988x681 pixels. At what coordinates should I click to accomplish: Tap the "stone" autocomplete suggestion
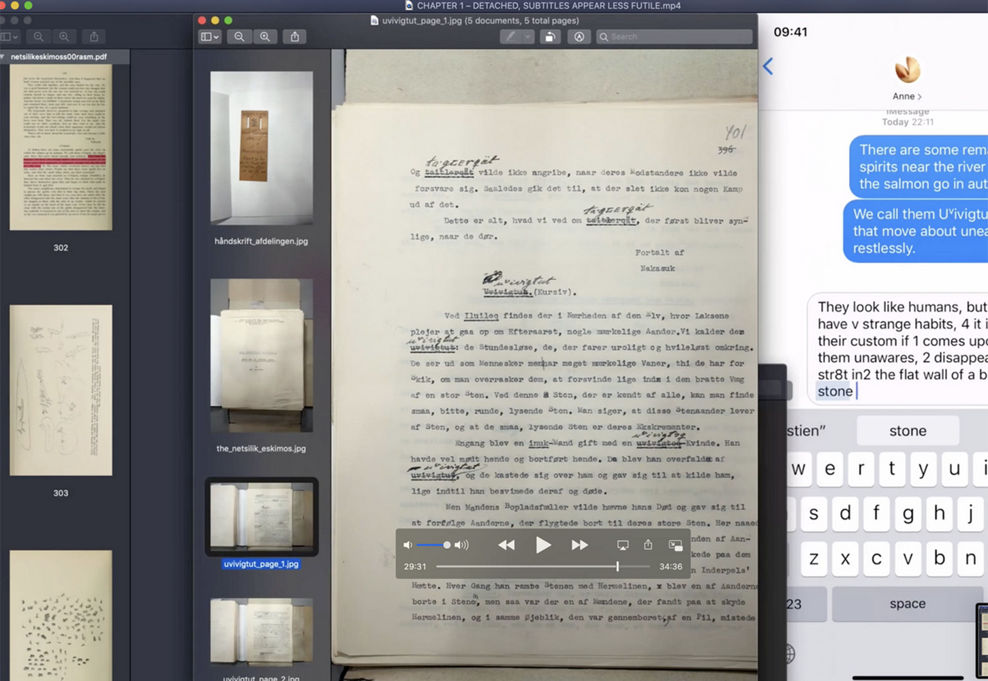tap(907, 430)
